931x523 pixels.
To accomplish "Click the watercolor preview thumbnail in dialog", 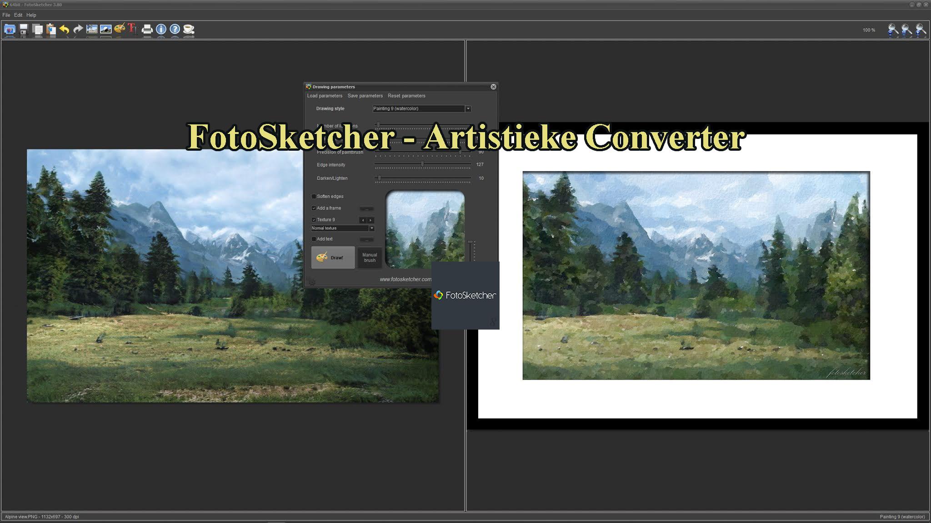I will tap(425, 228).
